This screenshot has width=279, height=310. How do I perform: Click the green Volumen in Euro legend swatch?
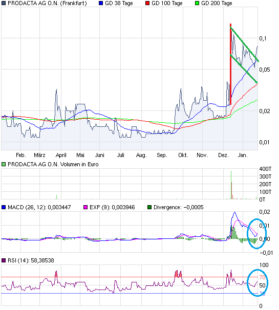point(4,164)
